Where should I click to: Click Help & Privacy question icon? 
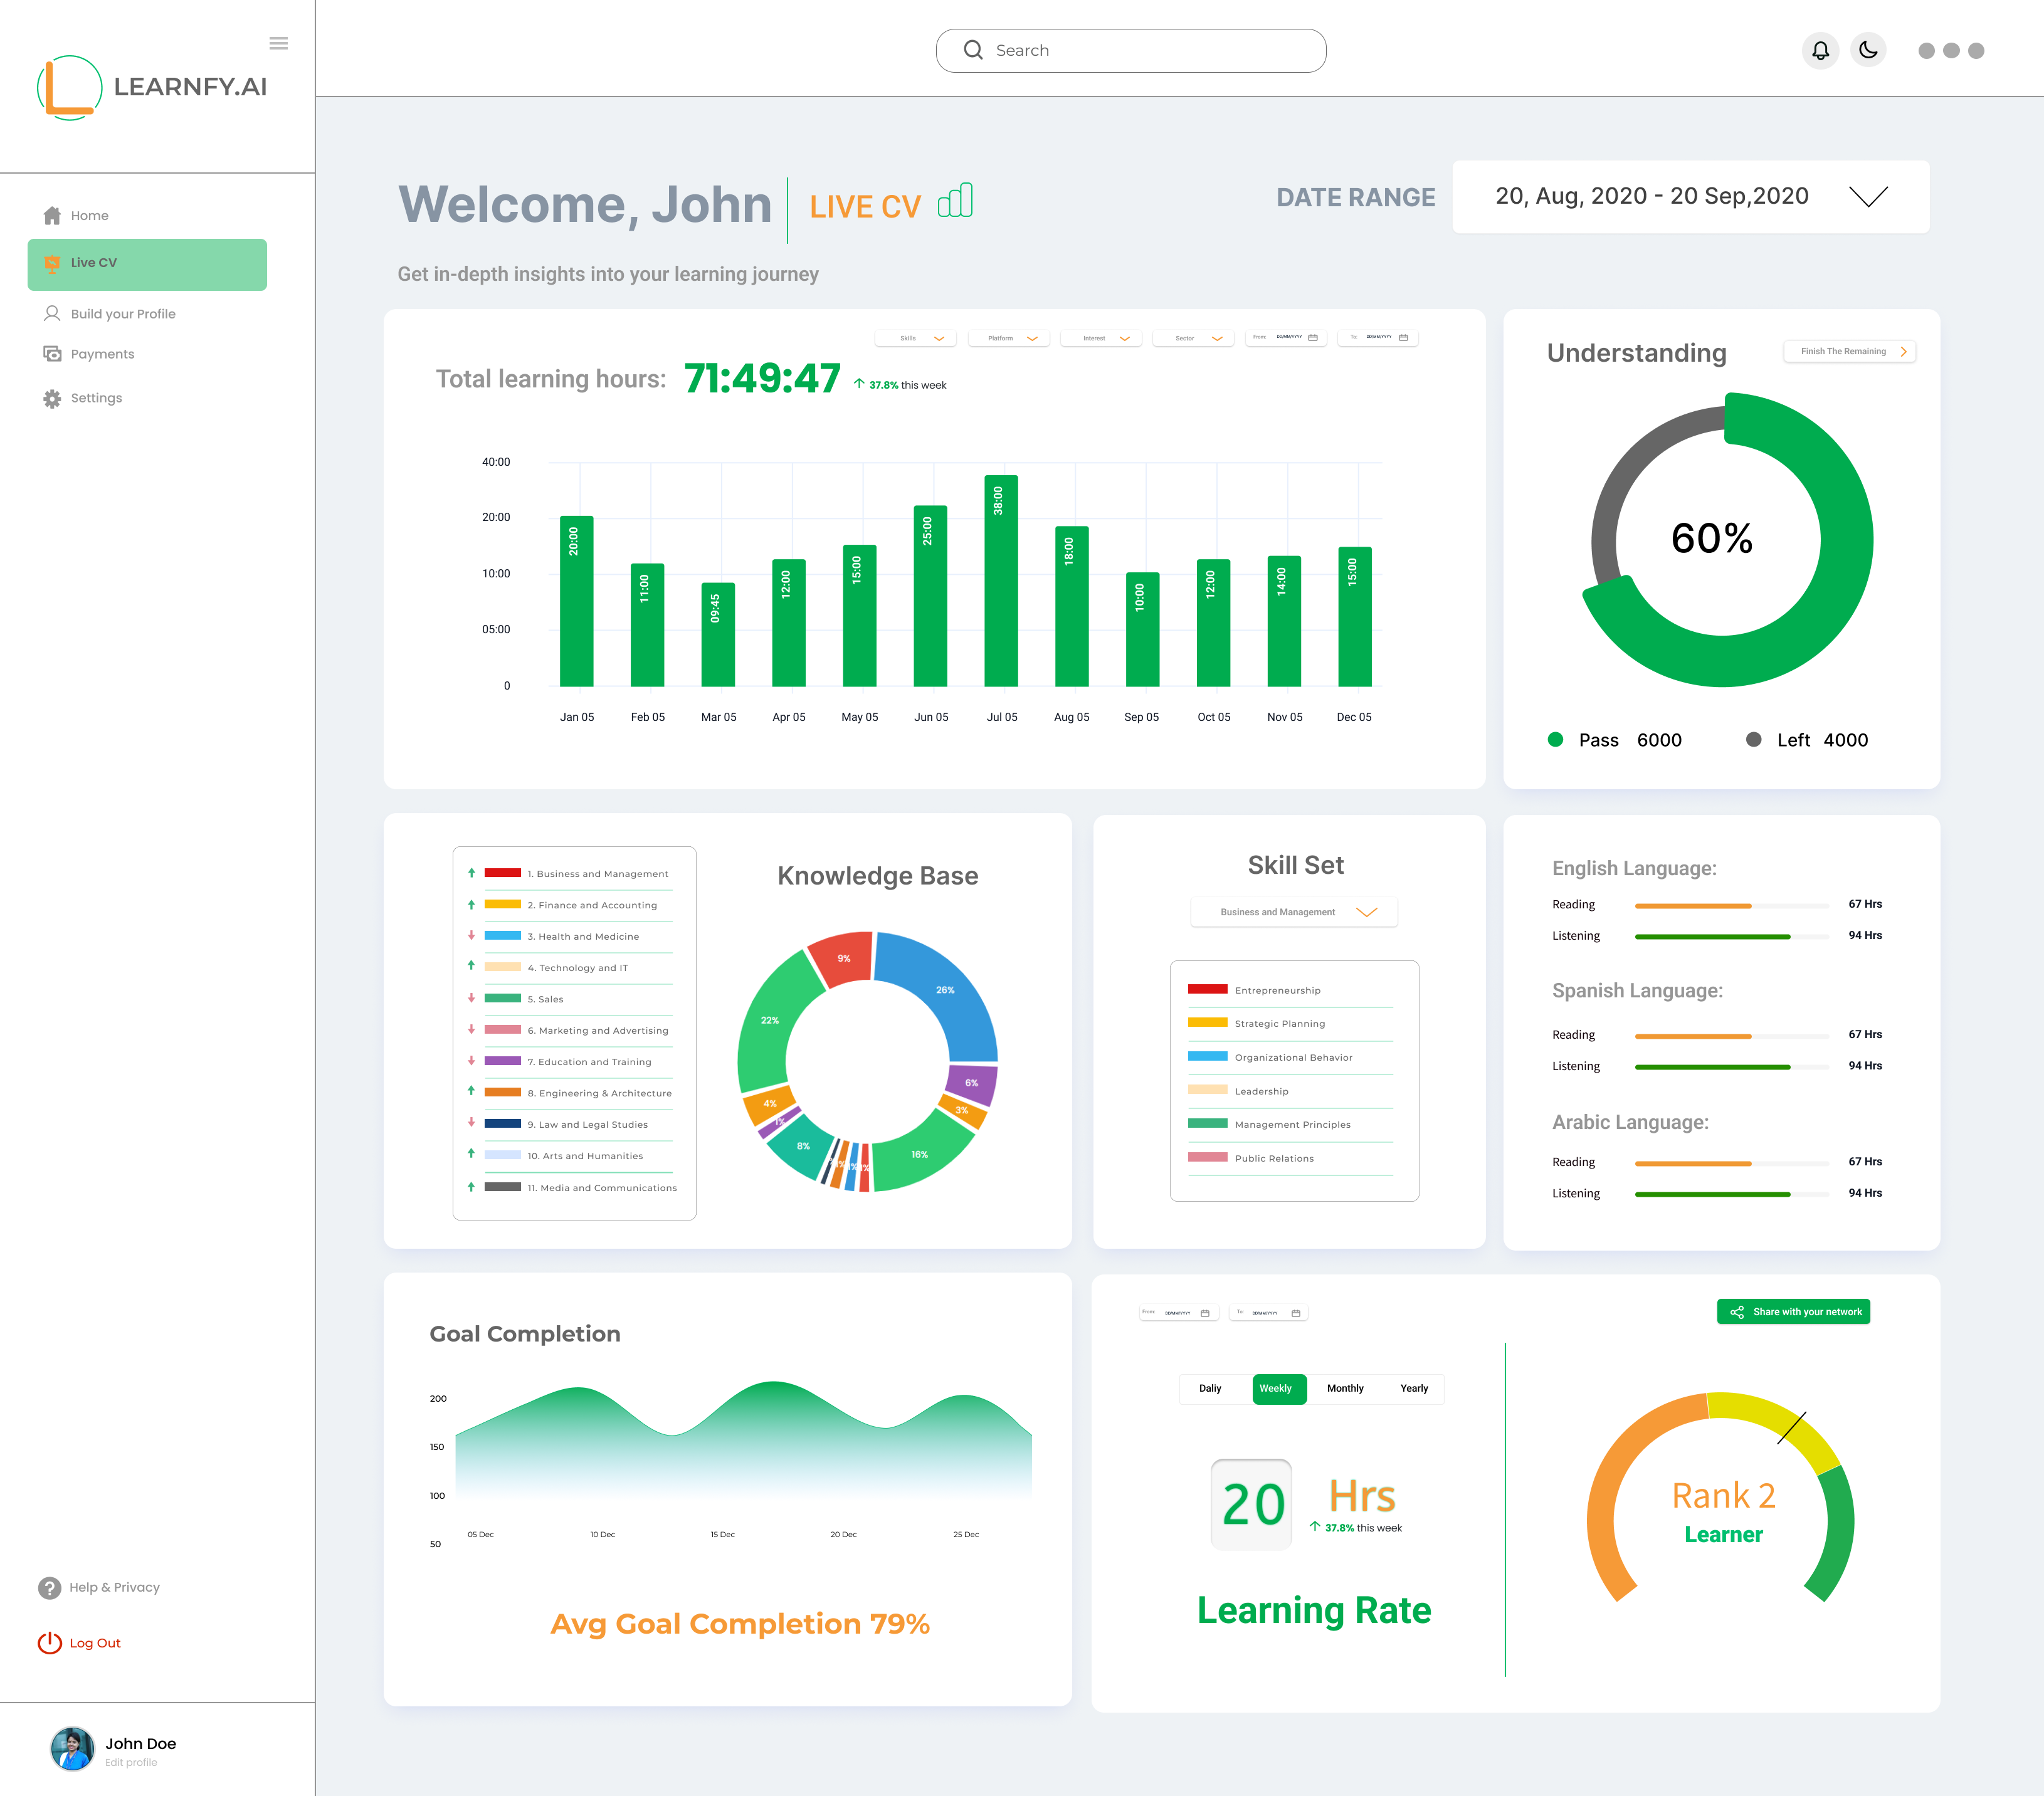coord(49,1587)
